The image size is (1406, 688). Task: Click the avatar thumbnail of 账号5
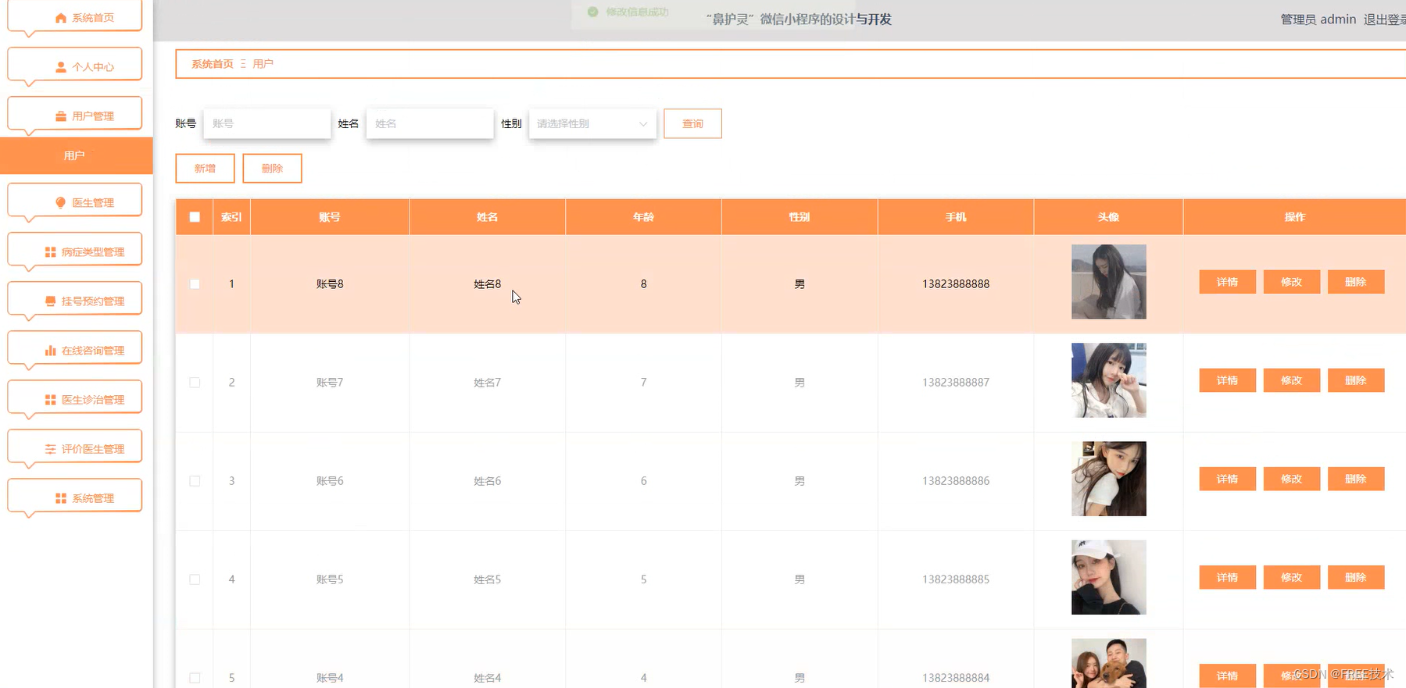pyautogui.click(x=1108, y=577)
